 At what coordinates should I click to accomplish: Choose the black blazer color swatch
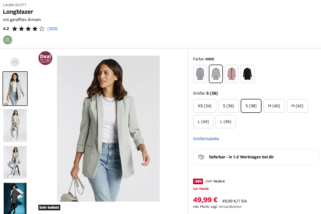click(x=247, y=74)
